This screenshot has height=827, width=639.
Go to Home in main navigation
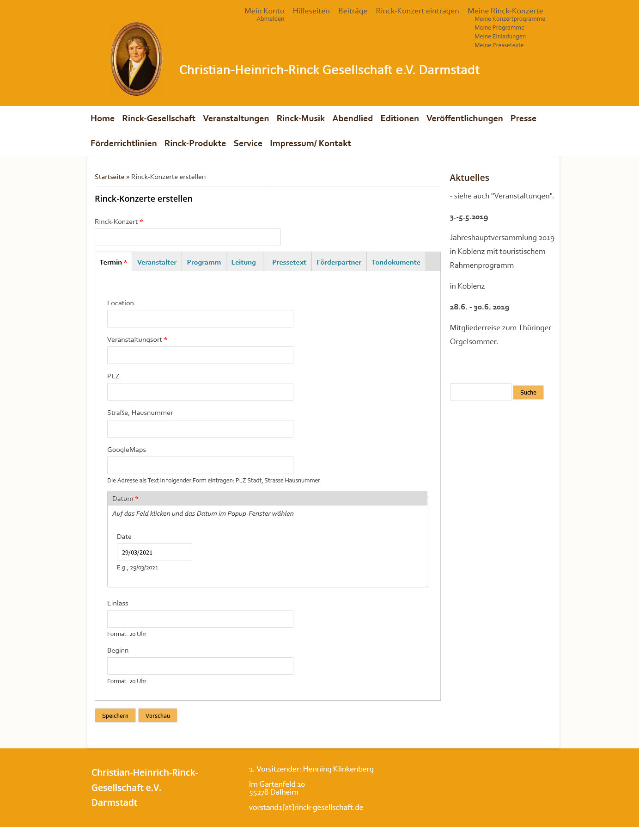[x=103, y=118]
